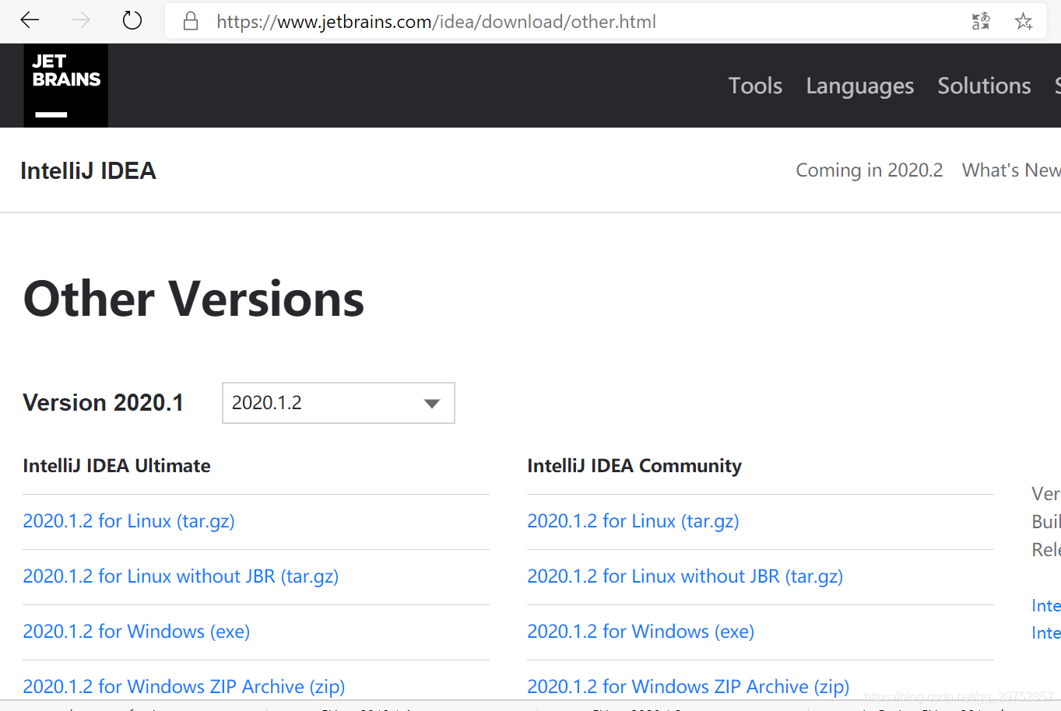Download Community 2020.1.2 for Windows (exe)
This screenshot has width=1061, height=711.
[641, 632]
